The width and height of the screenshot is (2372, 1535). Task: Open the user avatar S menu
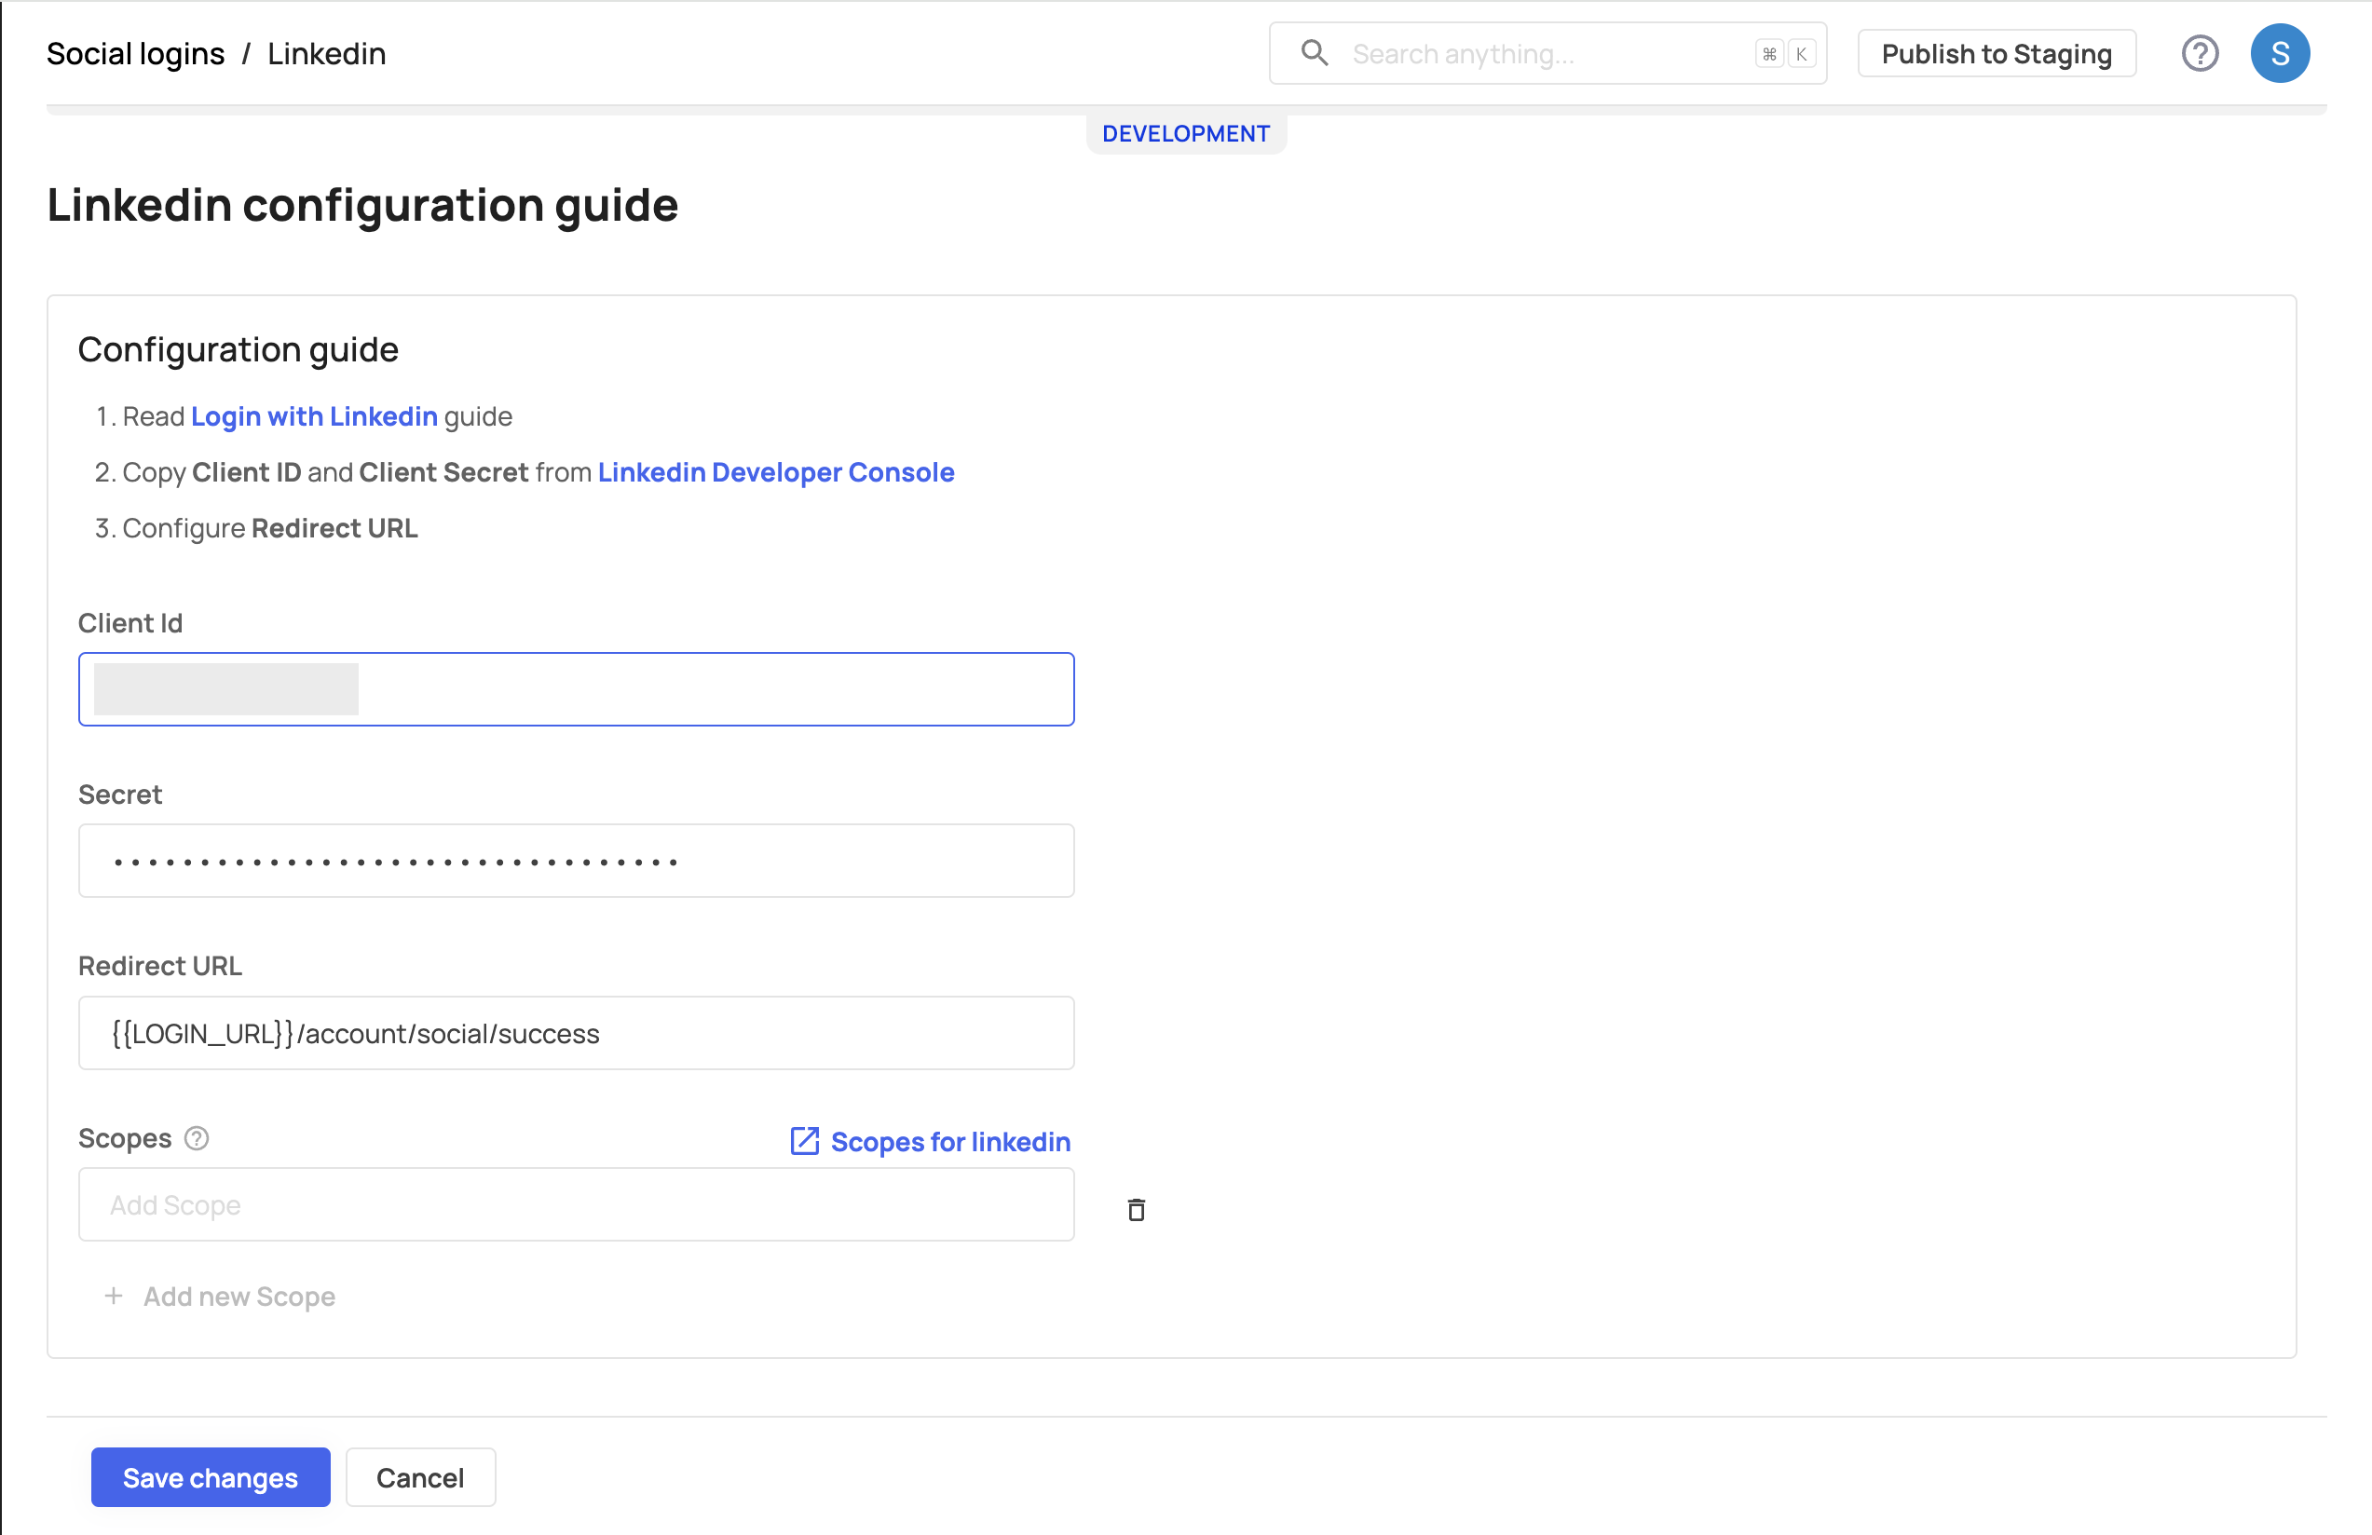click(2280, 53)
